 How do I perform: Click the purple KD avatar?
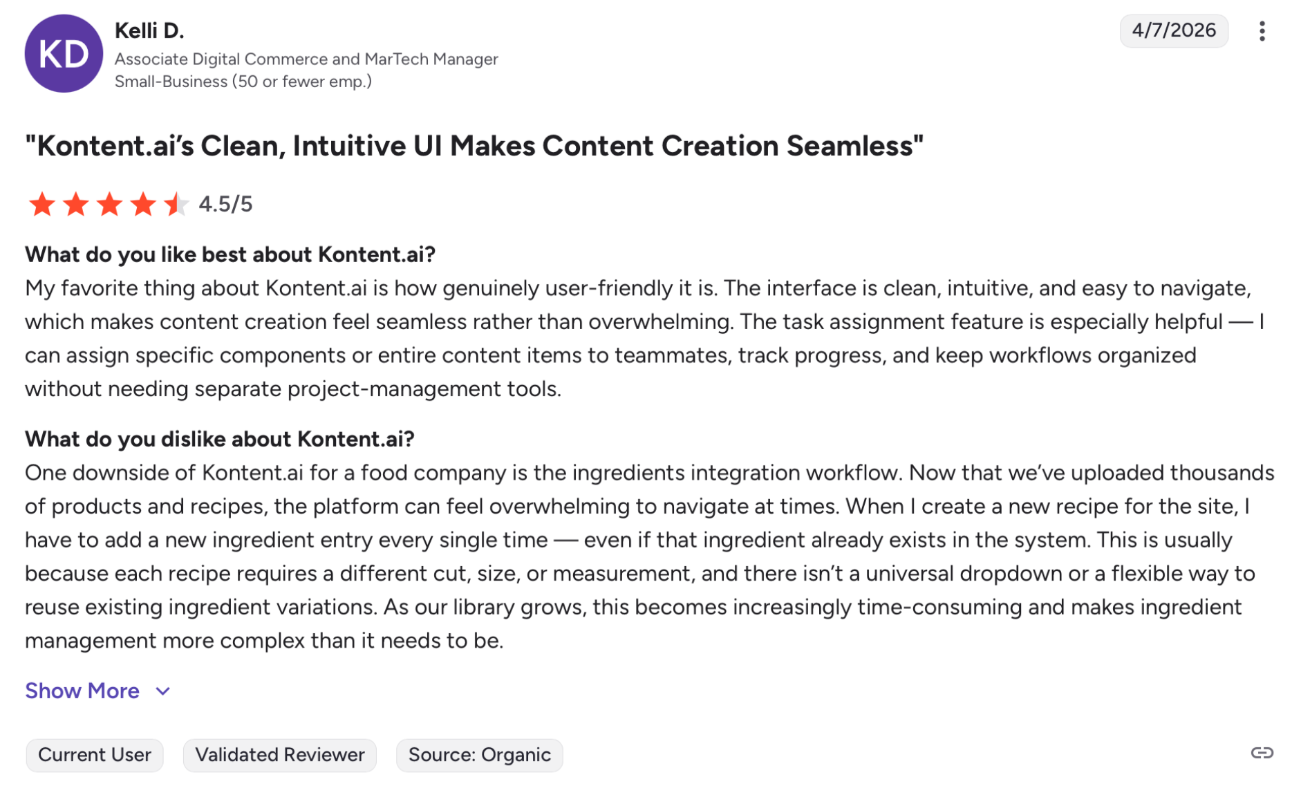64,54
